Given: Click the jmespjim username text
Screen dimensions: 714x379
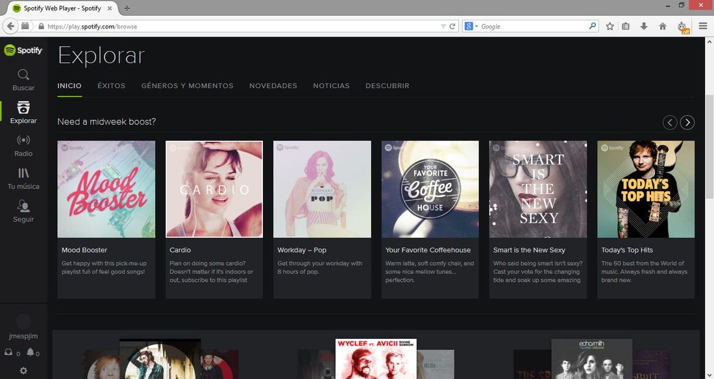Looking at the screenshot, I should point(23,336).
